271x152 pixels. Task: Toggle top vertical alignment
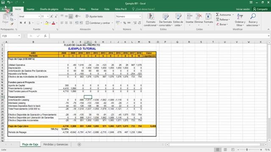click(62, 16)
